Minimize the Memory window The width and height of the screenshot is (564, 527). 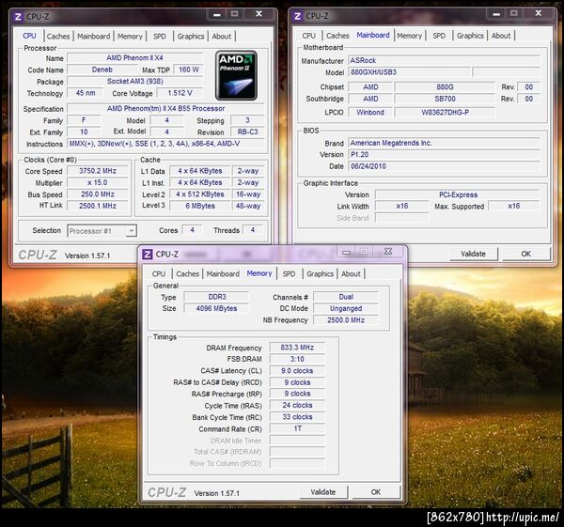pyautogui.click(x=346, y=252)
